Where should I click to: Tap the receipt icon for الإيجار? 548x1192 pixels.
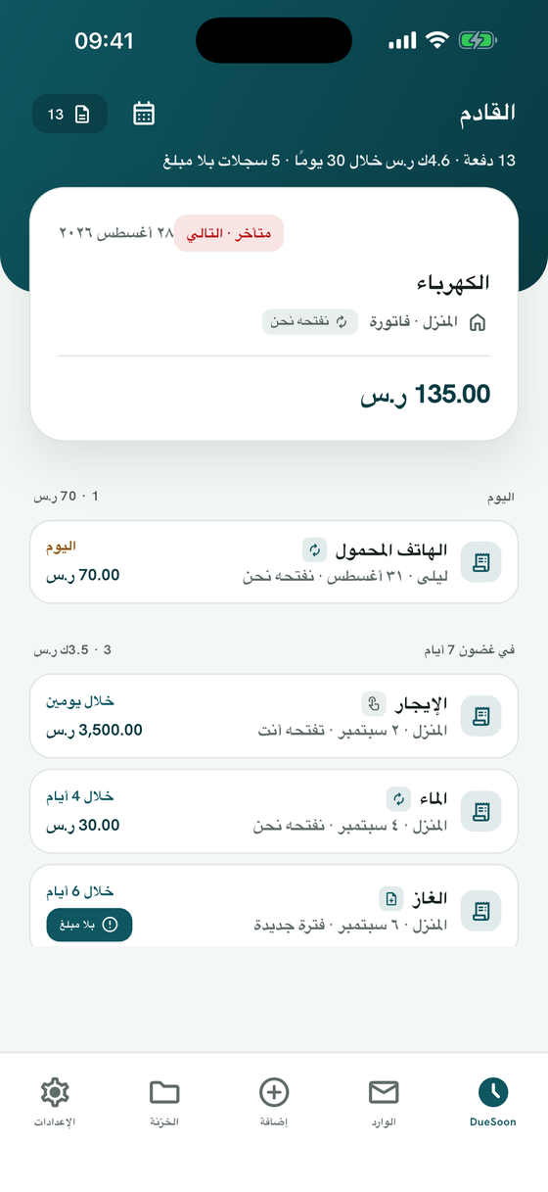[480, 716]
